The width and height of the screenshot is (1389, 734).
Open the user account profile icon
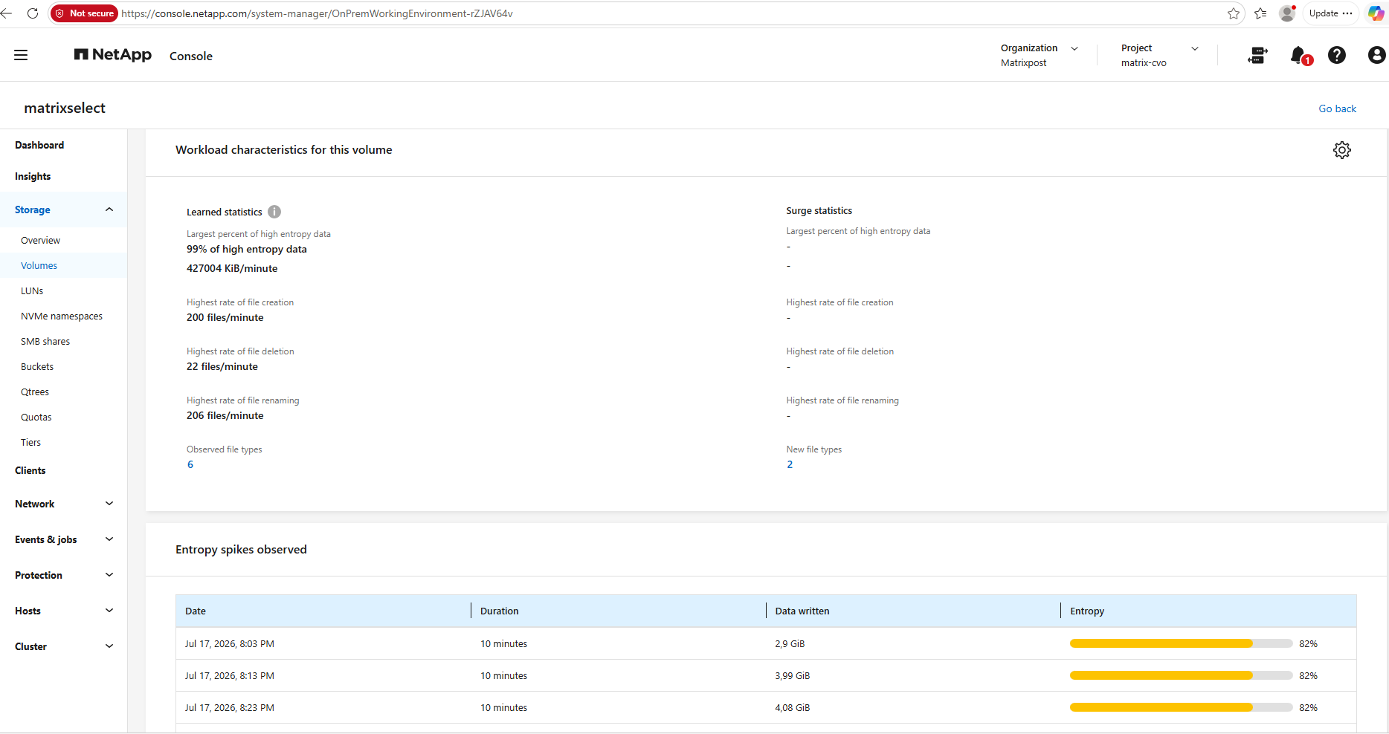[x=1376, y=55]
